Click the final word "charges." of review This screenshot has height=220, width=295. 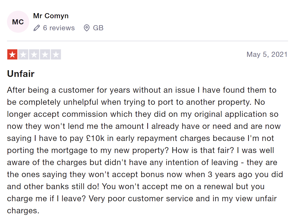[x=23, y=211]
